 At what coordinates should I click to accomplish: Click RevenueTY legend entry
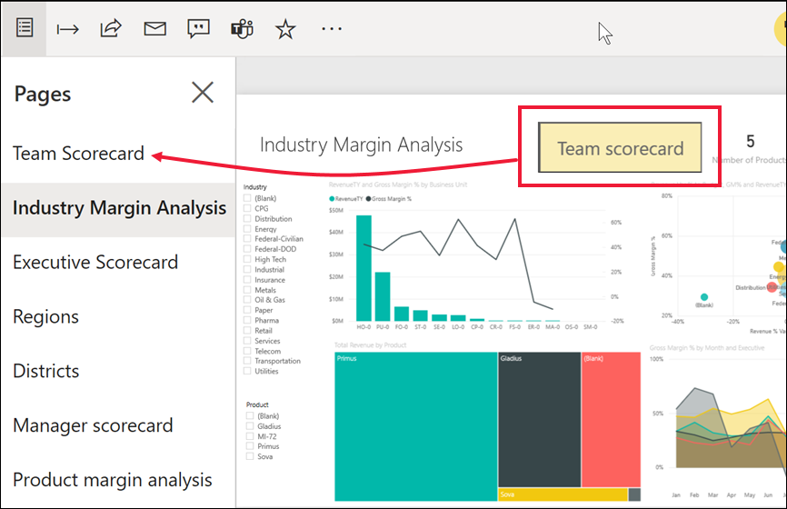pyautogui.click(x=346, y=199)
